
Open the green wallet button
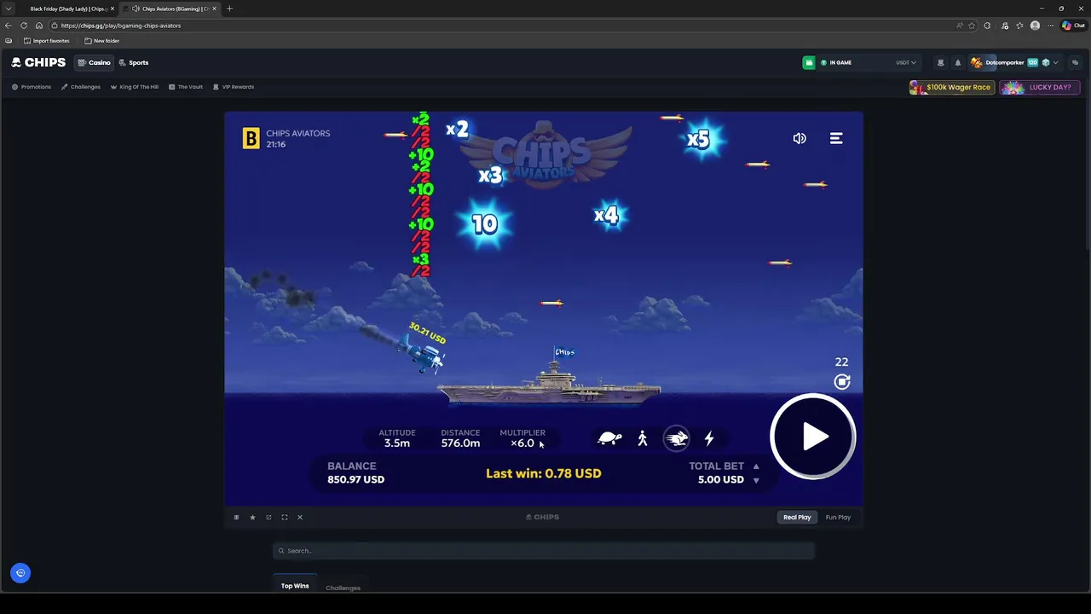pyautogui.click(x=809, y=62)
